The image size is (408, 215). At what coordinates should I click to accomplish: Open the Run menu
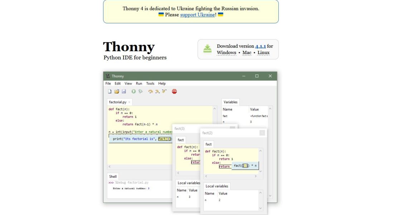tap(139, 83)
